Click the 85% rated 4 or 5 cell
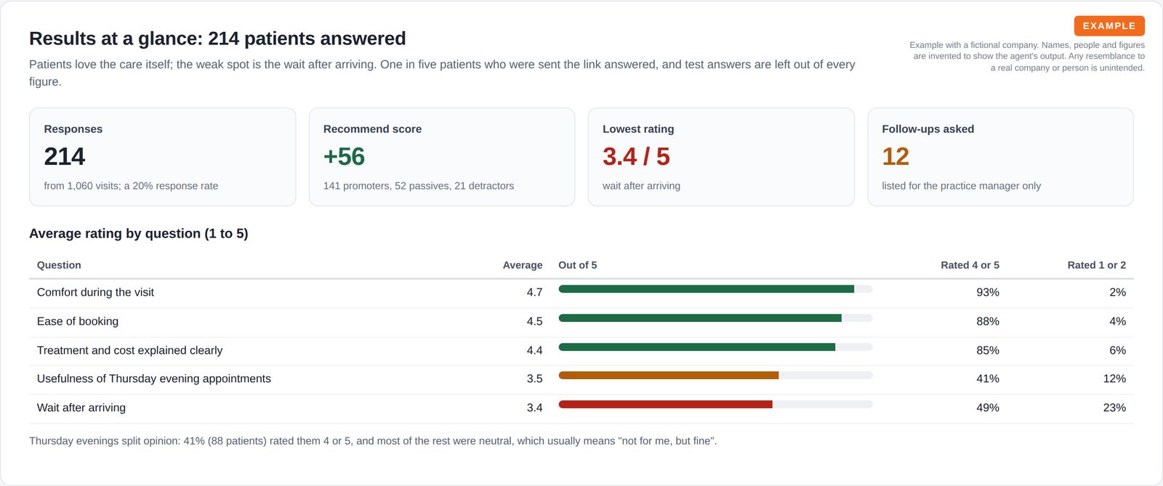The width and height of the screenshot is (1163, 486). point(987,350)
